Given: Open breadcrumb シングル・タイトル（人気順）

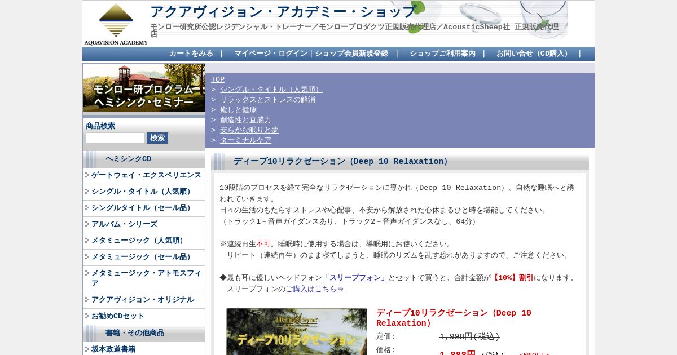Looking at the screenshot, I should [271, 90].
